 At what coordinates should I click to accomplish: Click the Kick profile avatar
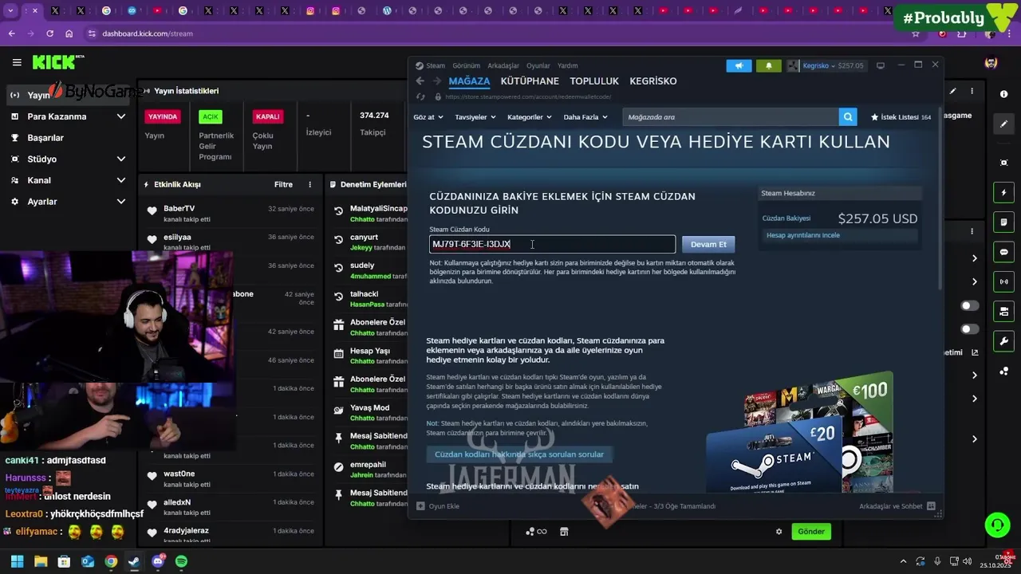tap(991, 63)
